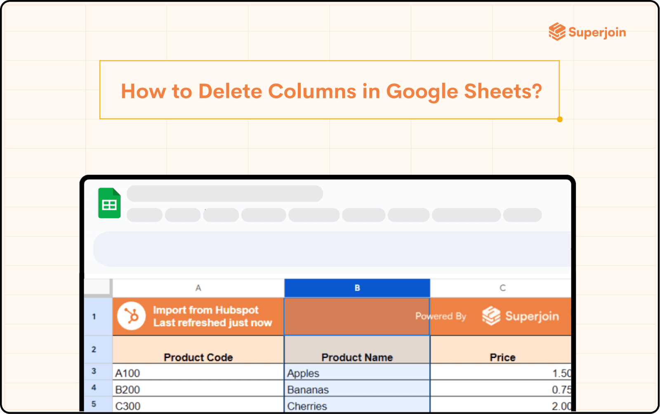Select row 3 header
Screen dimensions: 660x414
coord(98,371)
